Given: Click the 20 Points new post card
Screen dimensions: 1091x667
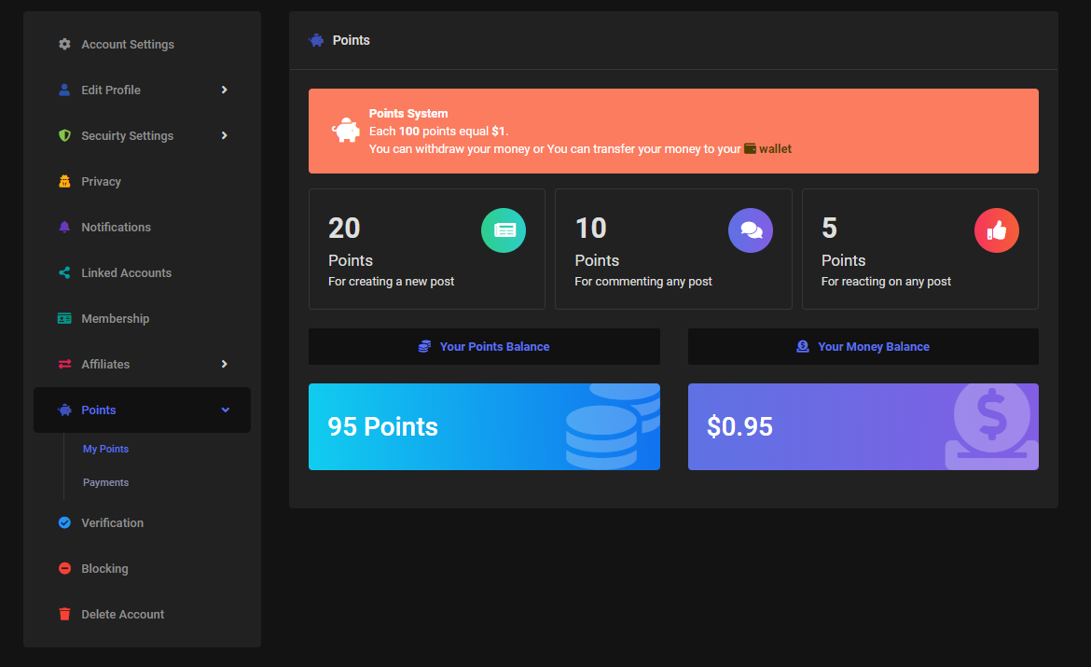Looking at the screenshot, I should coord(427,249).
